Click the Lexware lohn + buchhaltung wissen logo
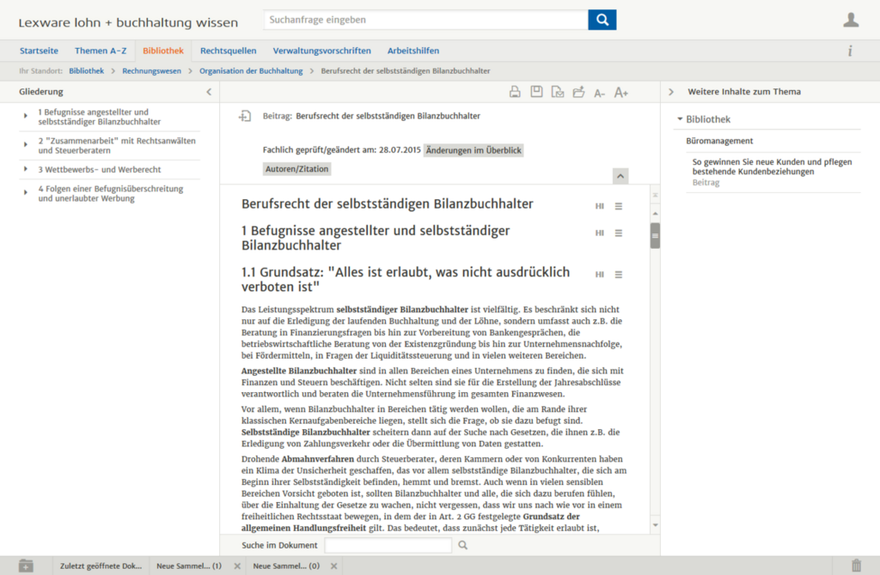Viewport: 880px width, 575px height. tap(128, 22)
